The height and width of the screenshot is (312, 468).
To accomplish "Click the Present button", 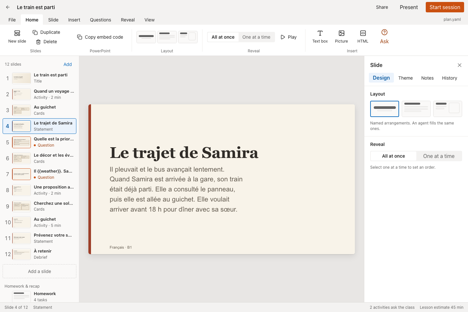I will click(x=409, y=7).
